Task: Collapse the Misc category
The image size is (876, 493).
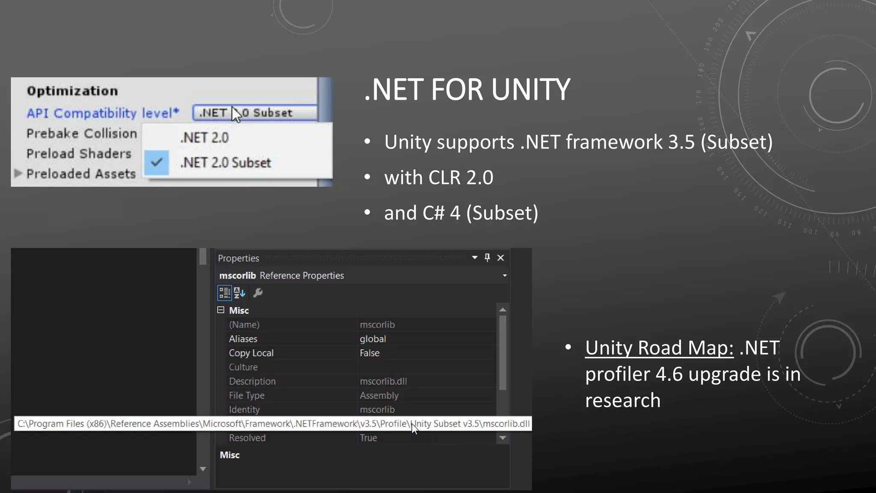Action: 221,310
